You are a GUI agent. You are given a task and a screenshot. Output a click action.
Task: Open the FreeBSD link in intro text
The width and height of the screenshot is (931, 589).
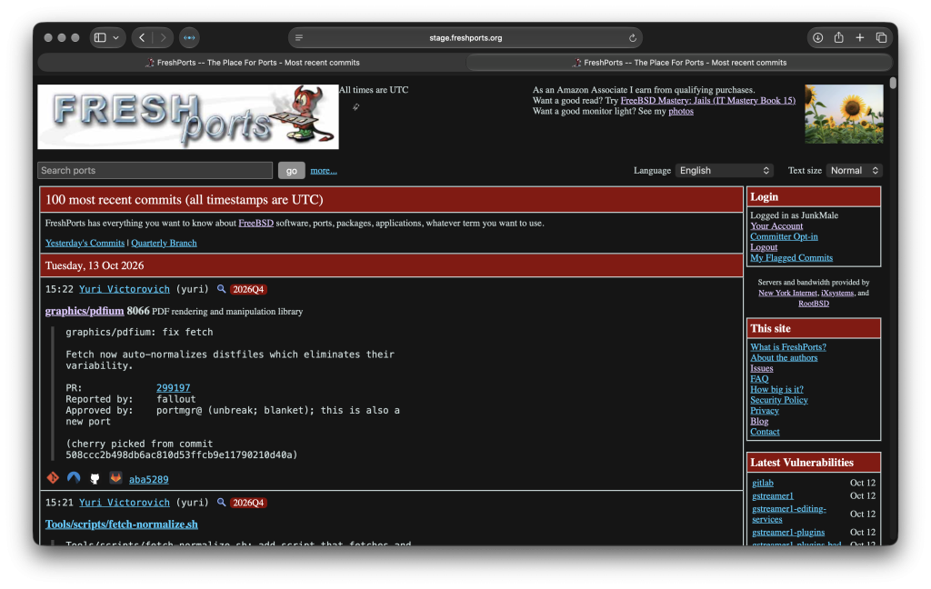[255, 224]
